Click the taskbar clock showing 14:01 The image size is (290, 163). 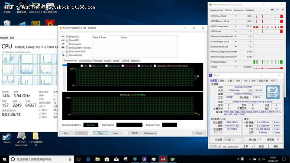(273, 159)
